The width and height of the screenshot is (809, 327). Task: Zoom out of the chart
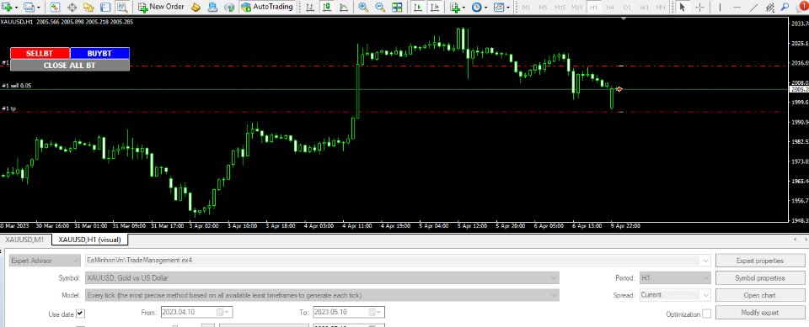coord(380,8)
